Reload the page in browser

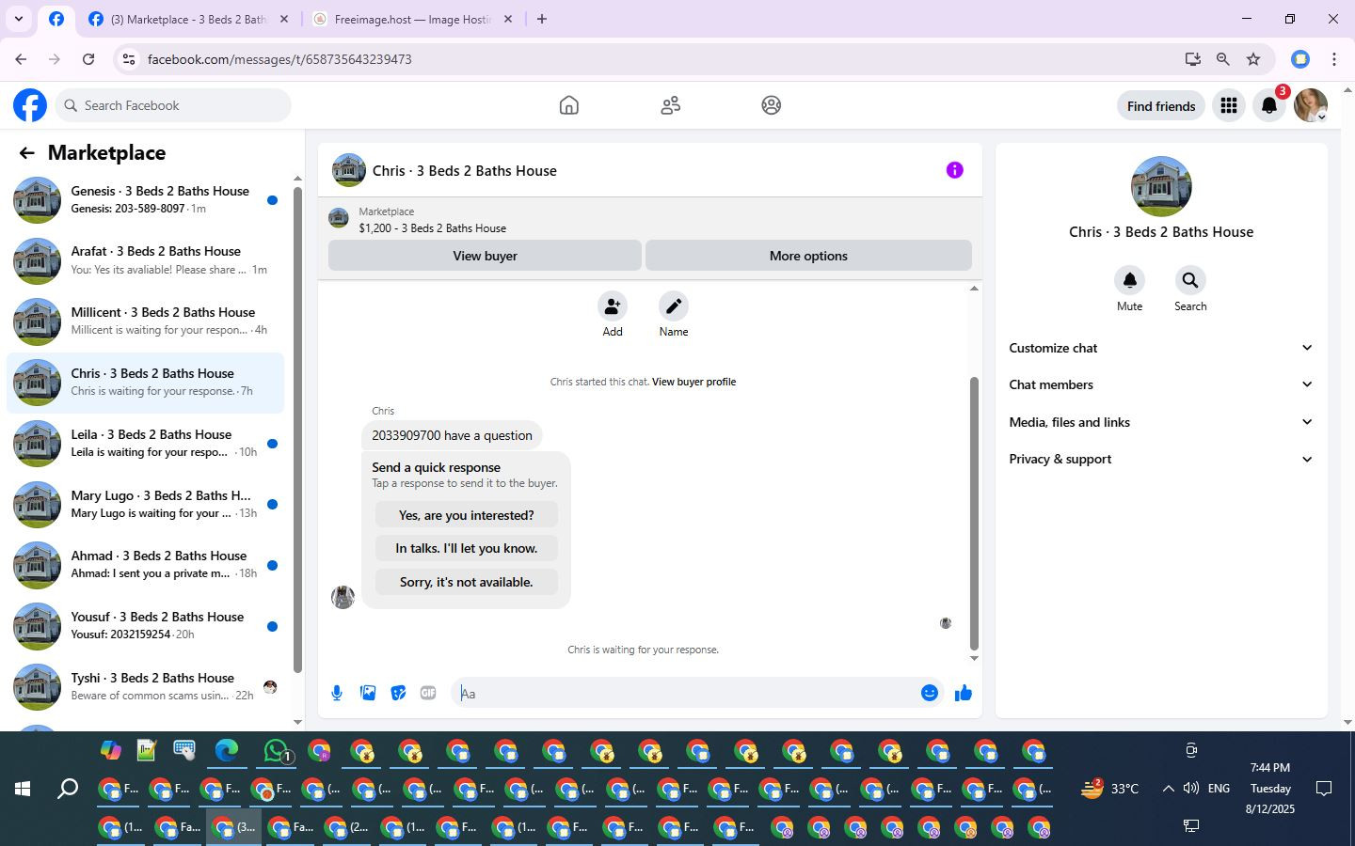(88, 59)
